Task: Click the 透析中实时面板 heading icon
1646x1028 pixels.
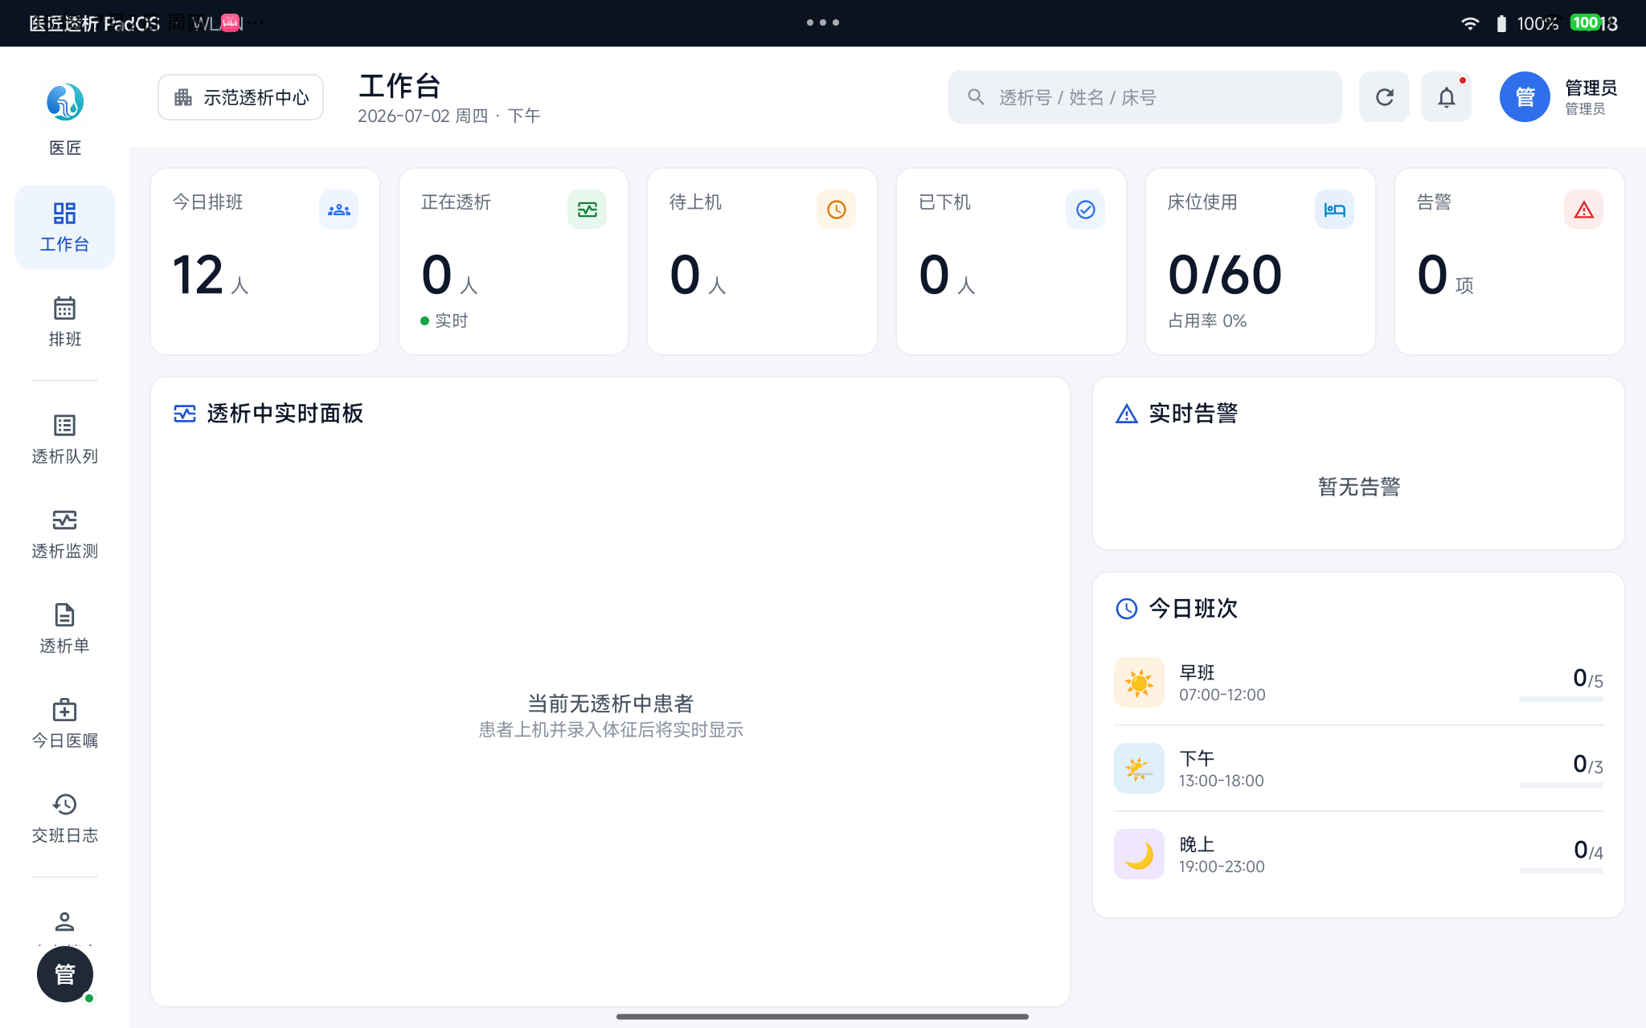Action: (x=185, y=414)
